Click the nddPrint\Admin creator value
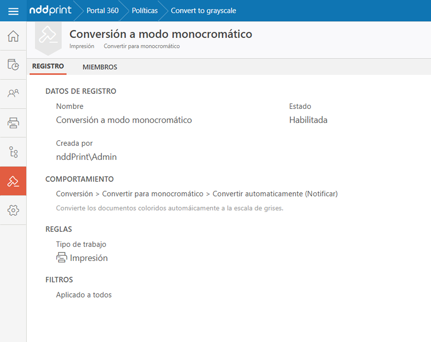Viewport: 431px width, 342px height. pos(86,157)
